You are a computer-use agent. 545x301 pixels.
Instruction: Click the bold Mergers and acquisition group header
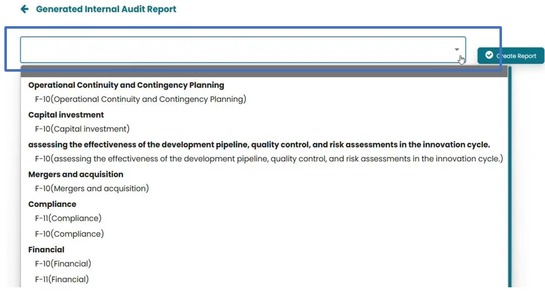click(75, 174)
